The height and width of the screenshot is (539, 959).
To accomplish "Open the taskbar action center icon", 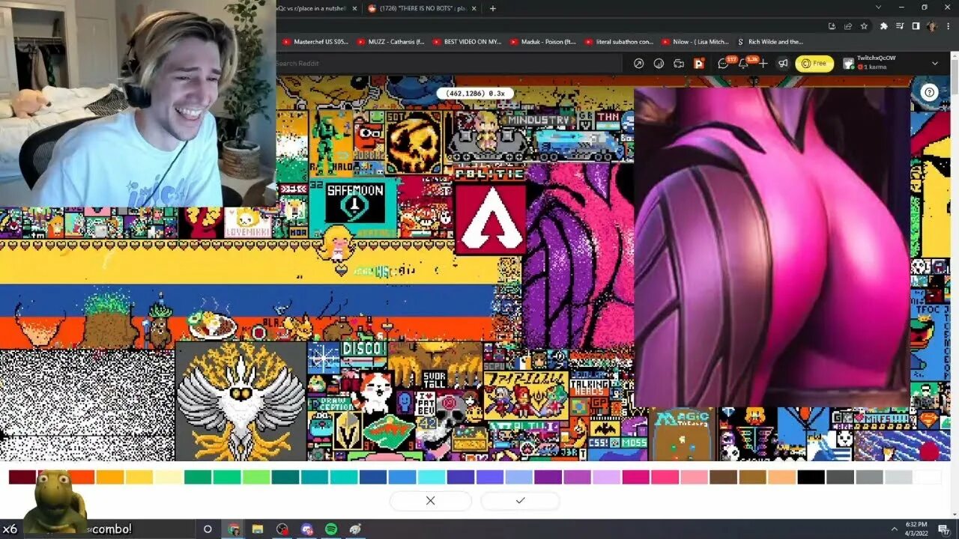I will 944,529.
